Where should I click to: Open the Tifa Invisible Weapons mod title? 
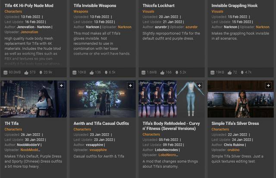point(95,6)
